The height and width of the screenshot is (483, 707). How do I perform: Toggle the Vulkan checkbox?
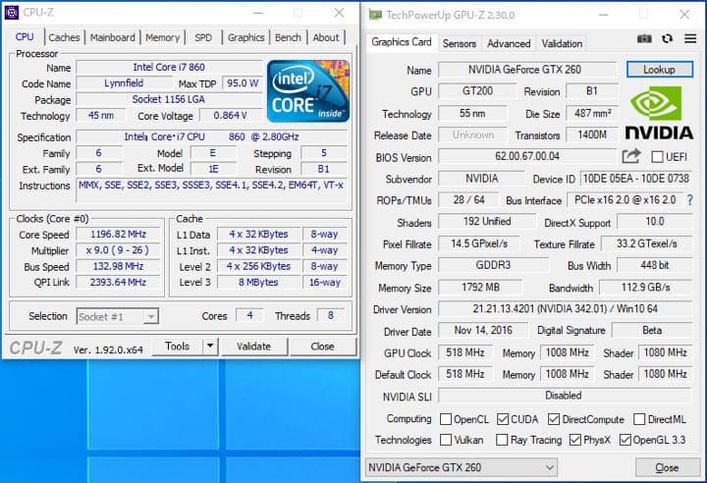tap(447, 440)
